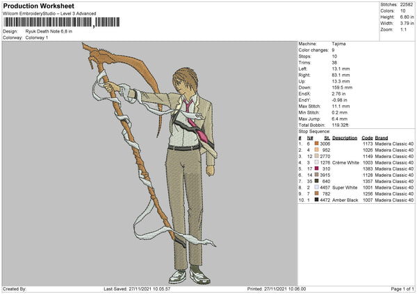This screenshot has width=417, height=294.
Task: Click the Code column header
Action: (367, 138)
